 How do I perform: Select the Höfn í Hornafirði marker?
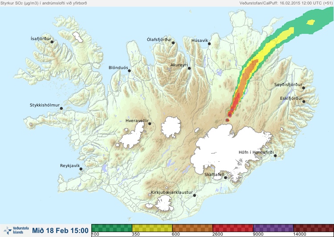tap(275, 156)
